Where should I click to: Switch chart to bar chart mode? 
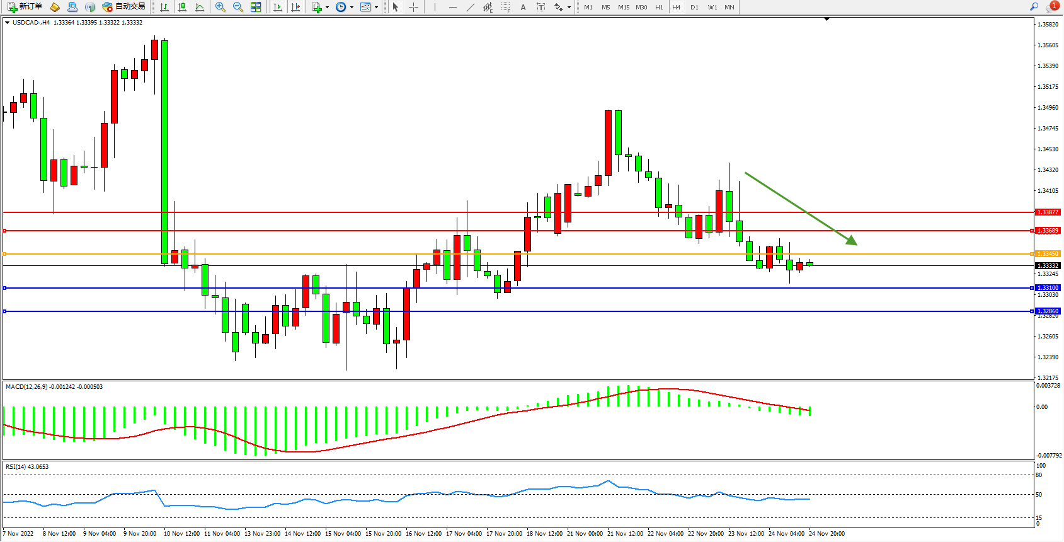(x=164, y=7)
